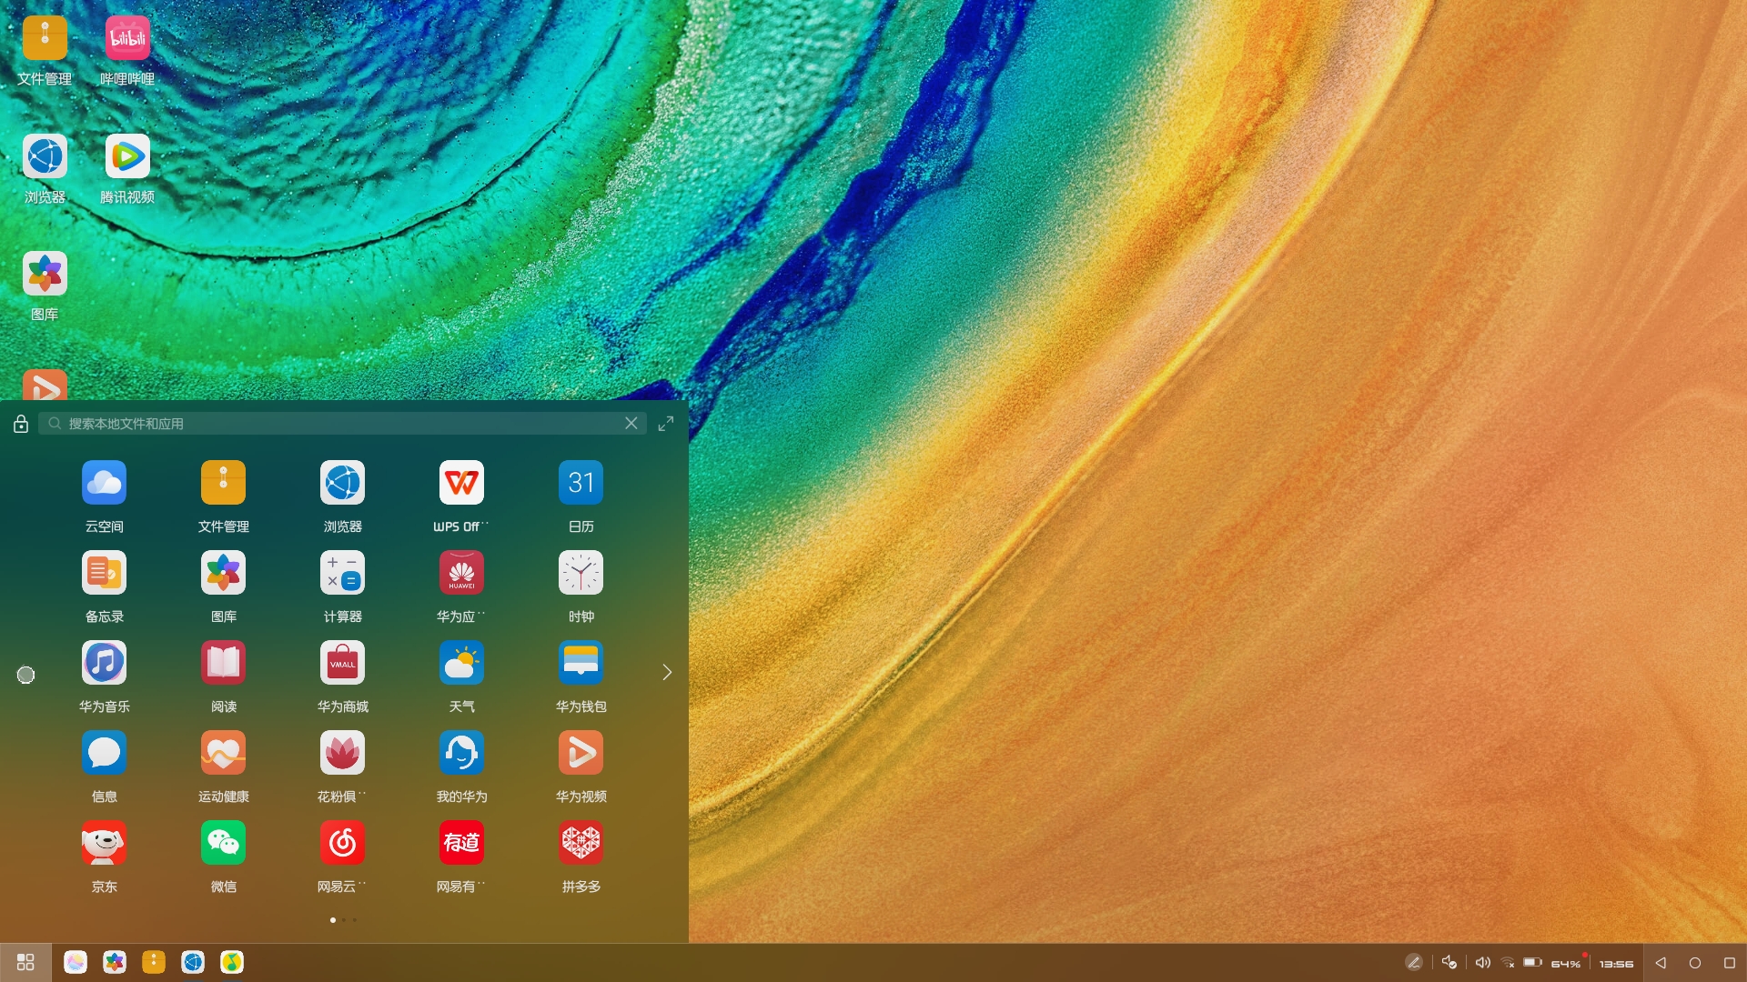Open 浏览器 shortcut on the desktop
The width and height of the screenshot is (1747, 982).
[45, 156]
